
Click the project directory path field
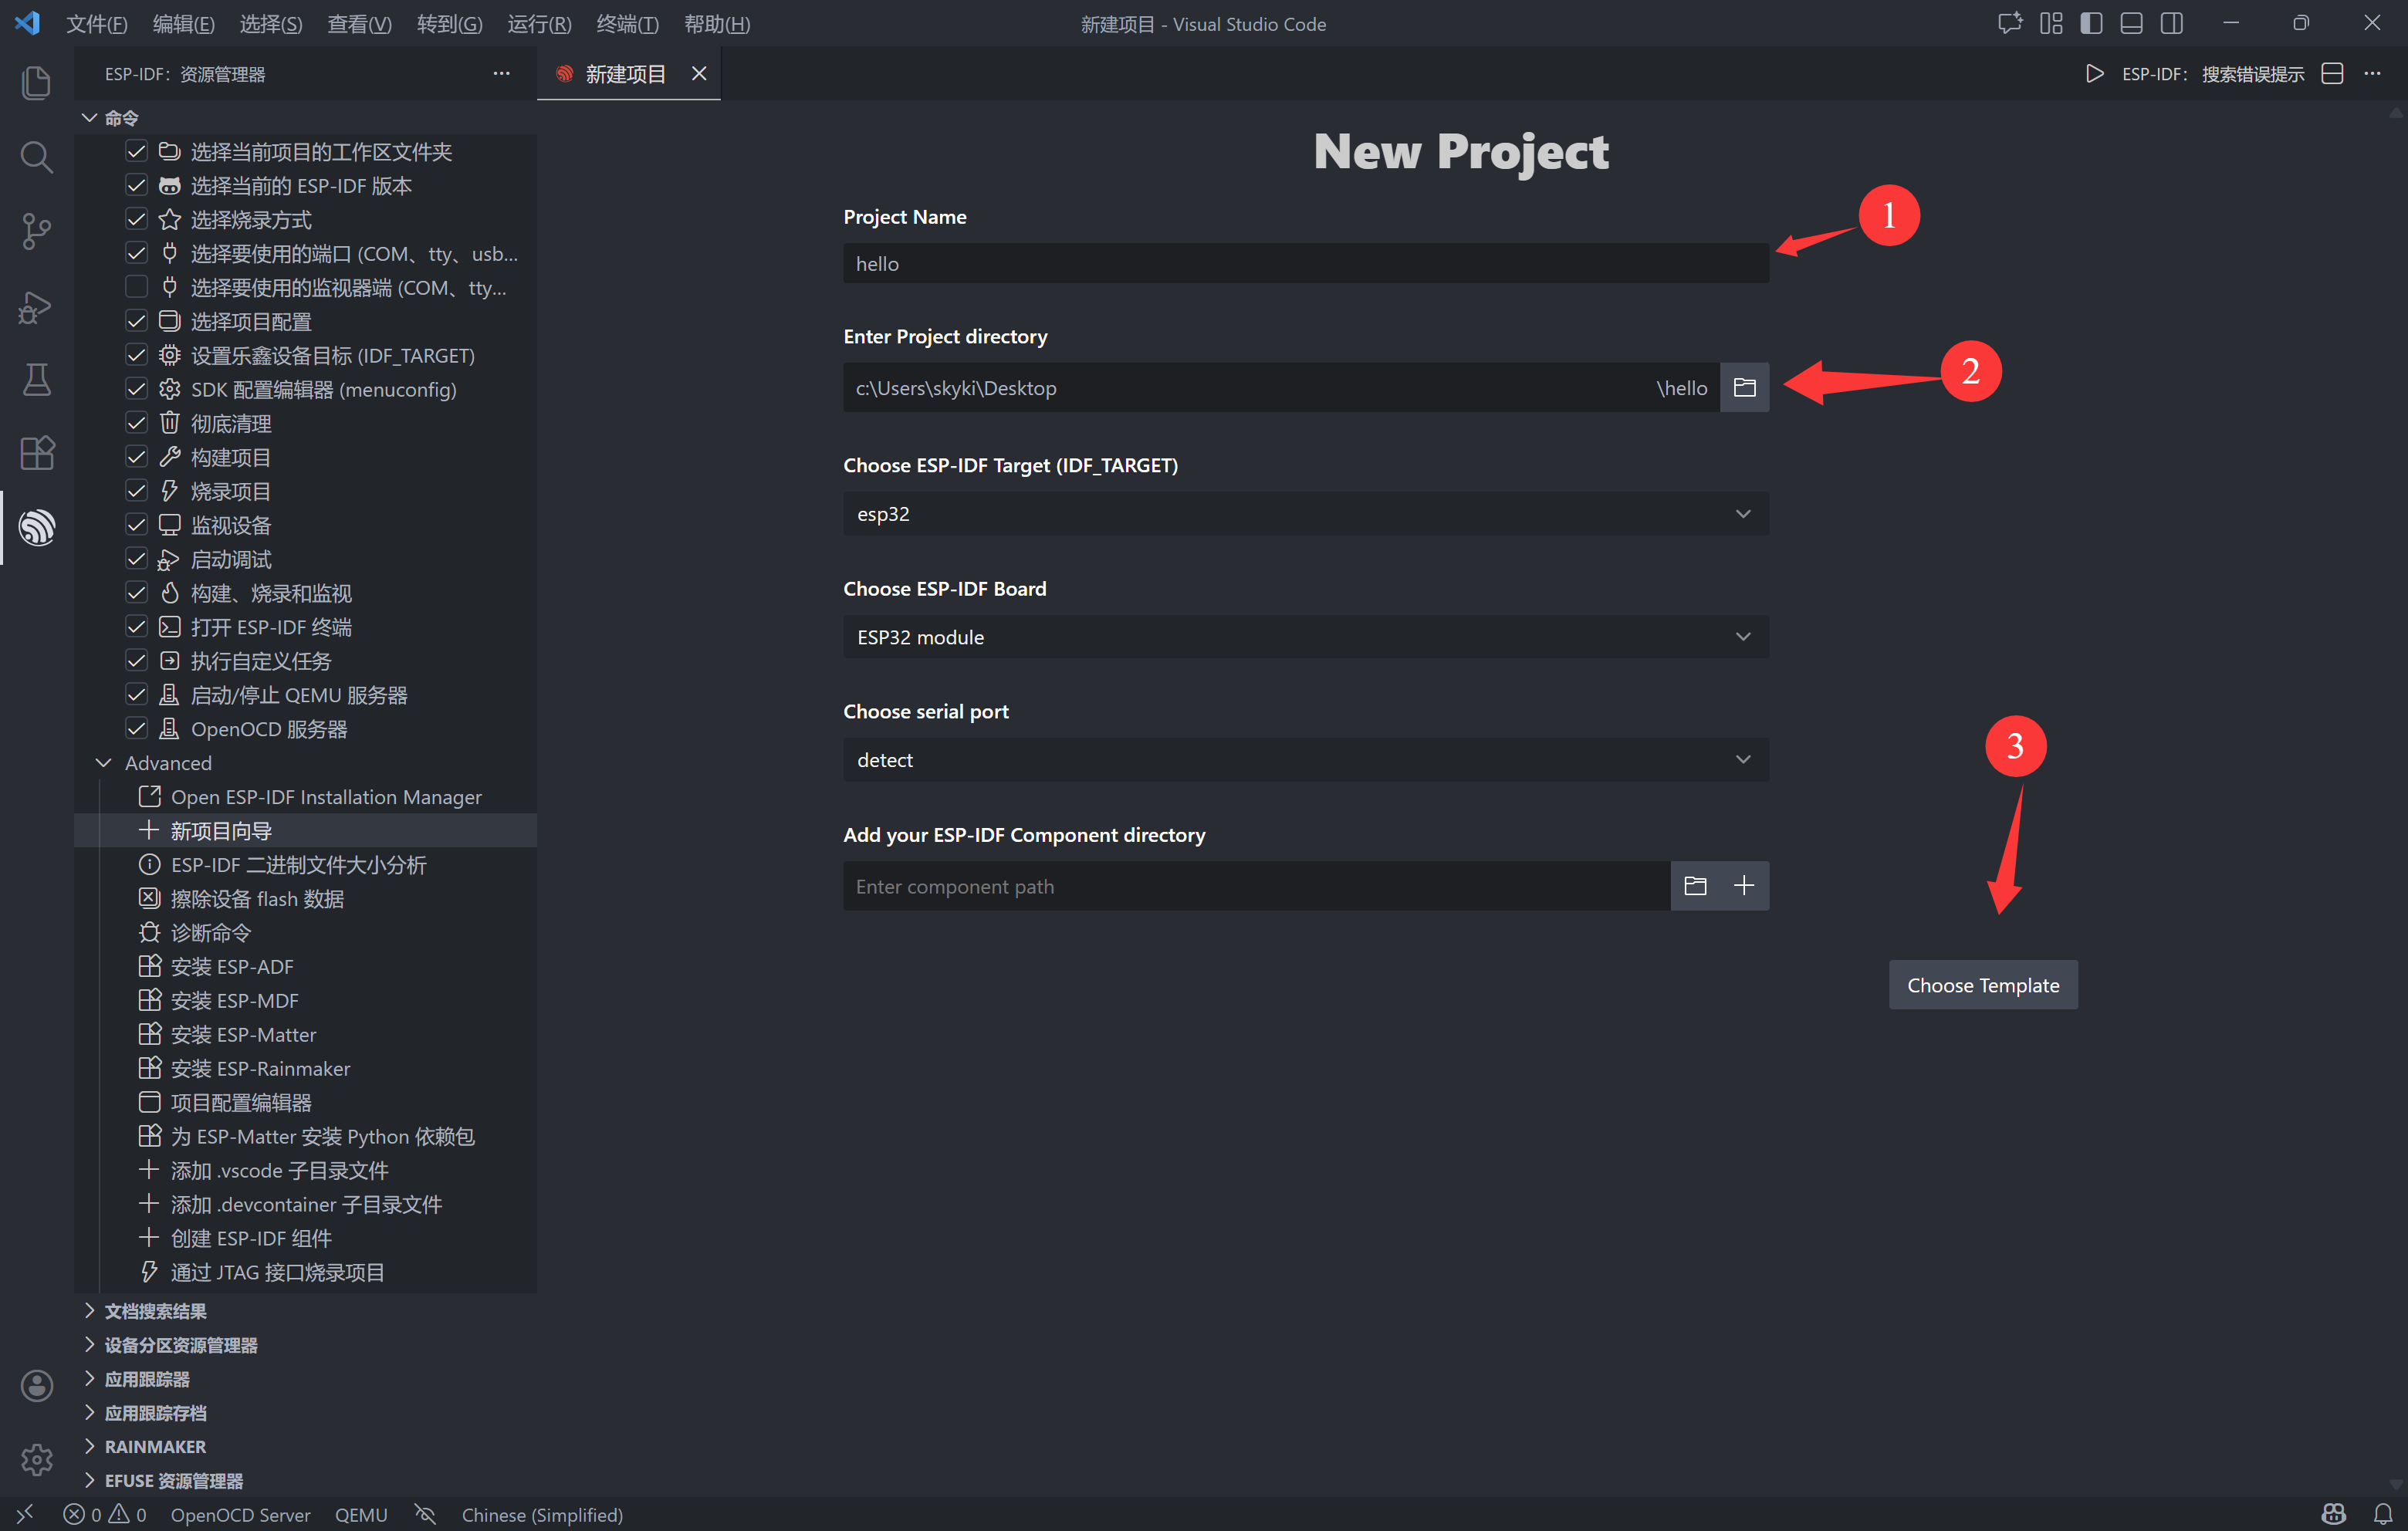[1280, 387]
